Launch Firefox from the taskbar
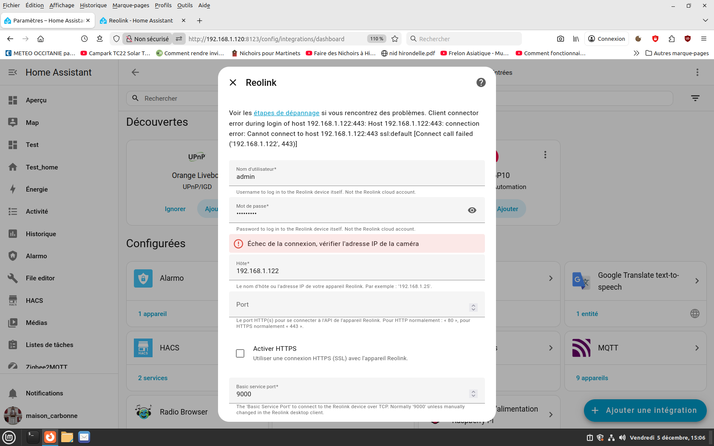This screenshot has width=714, height=446. (50, 437)
